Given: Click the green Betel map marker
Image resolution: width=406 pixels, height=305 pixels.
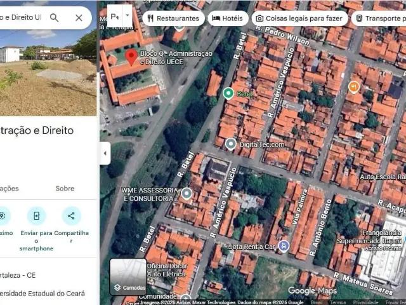Looking at the screenshot, I should point(228,93).
